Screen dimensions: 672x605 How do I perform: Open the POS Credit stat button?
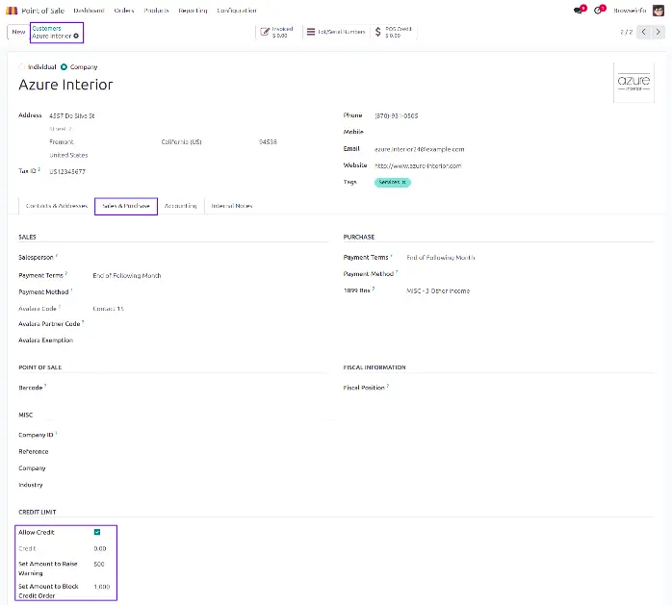click(x=388, y=32)
